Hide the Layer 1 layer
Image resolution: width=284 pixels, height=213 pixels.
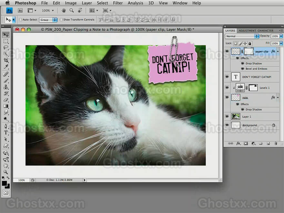pos(227,117)
